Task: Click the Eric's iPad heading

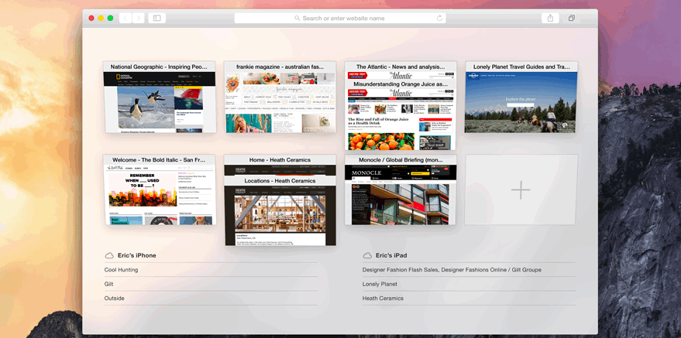Action: pyautogui.click(x=391, y=256)
